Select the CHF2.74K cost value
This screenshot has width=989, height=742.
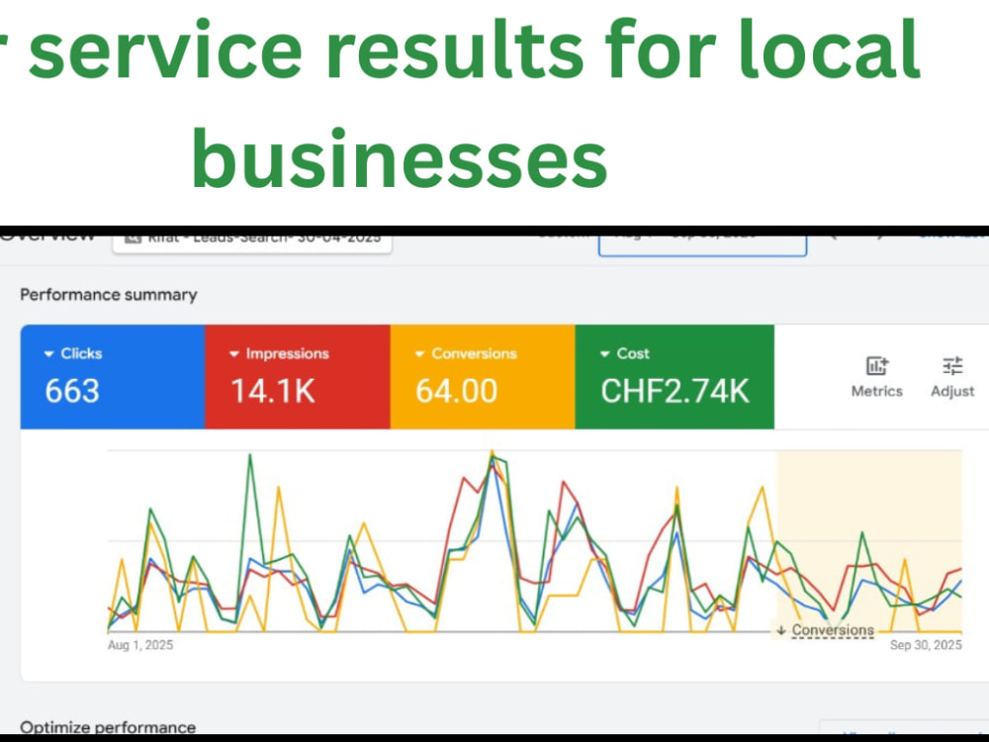pos(674,391)
